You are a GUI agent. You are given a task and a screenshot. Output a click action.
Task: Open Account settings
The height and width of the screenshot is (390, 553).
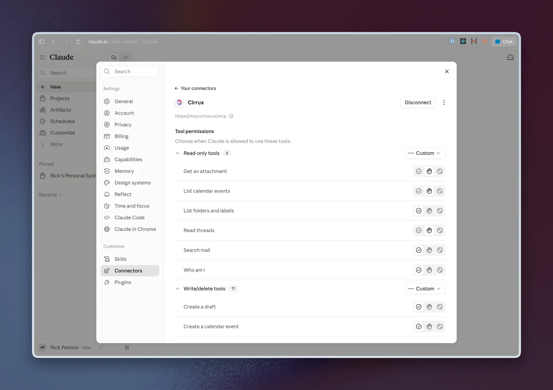click(x=130, y=113)
